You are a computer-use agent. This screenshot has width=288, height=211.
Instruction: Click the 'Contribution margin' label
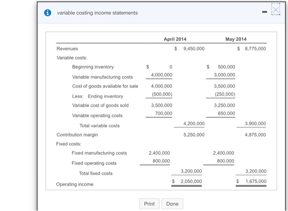tap(77, 135)
